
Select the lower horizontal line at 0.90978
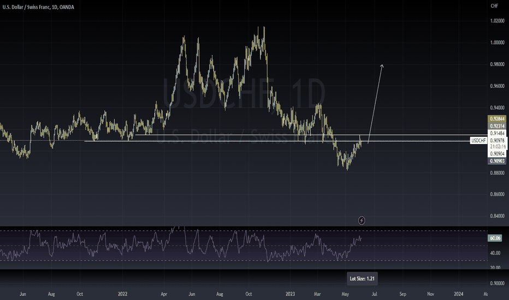click(286, 141)
